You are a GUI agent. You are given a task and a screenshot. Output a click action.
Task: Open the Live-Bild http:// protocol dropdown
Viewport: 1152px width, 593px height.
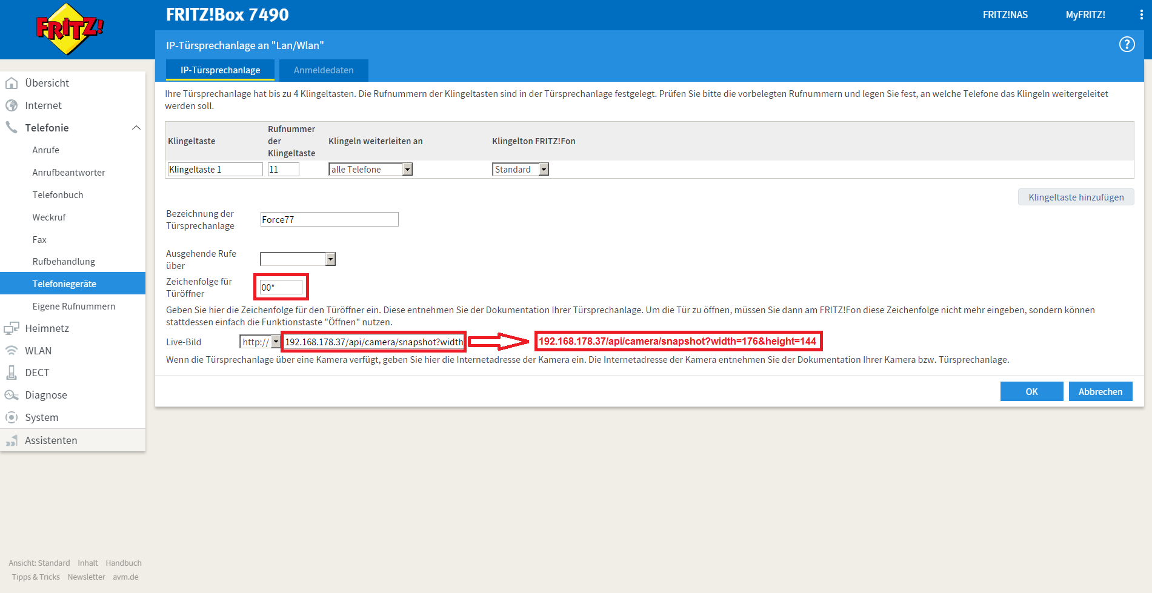click(x=276, y=342)
